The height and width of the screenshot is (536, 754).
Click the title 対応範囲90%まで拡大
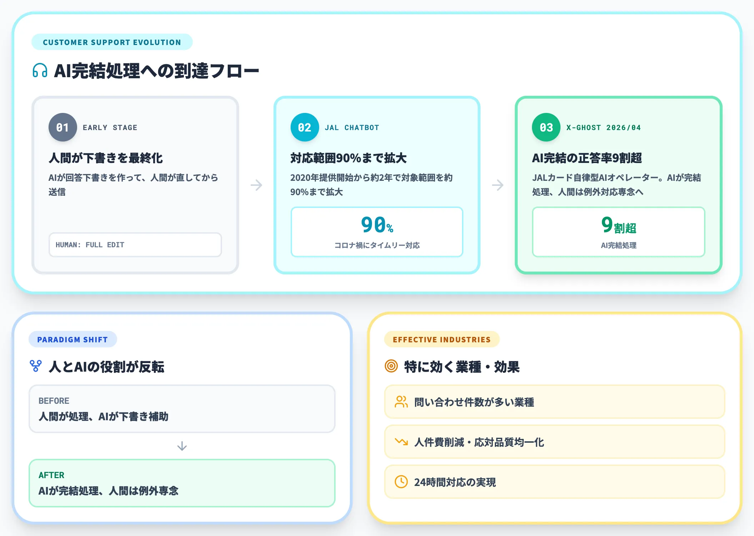point(348,158)
